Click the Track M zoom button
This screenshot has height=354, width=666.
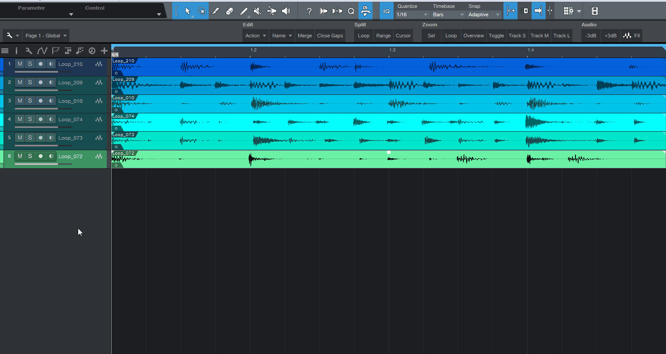point(539,36)
